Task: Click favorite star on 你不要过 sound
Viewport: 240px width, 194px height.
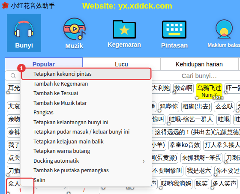Action: coord(216,175)
